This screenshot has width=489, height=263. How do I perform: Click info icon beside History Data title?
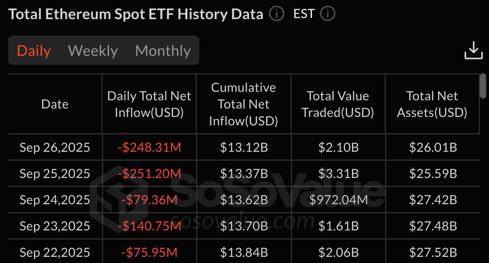coord(277,14)
